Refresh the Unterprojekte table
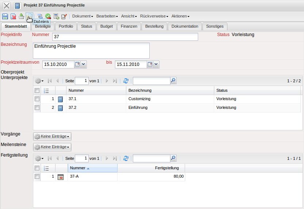This screenshot has height=209, width=304. click(x=126, y=81)
